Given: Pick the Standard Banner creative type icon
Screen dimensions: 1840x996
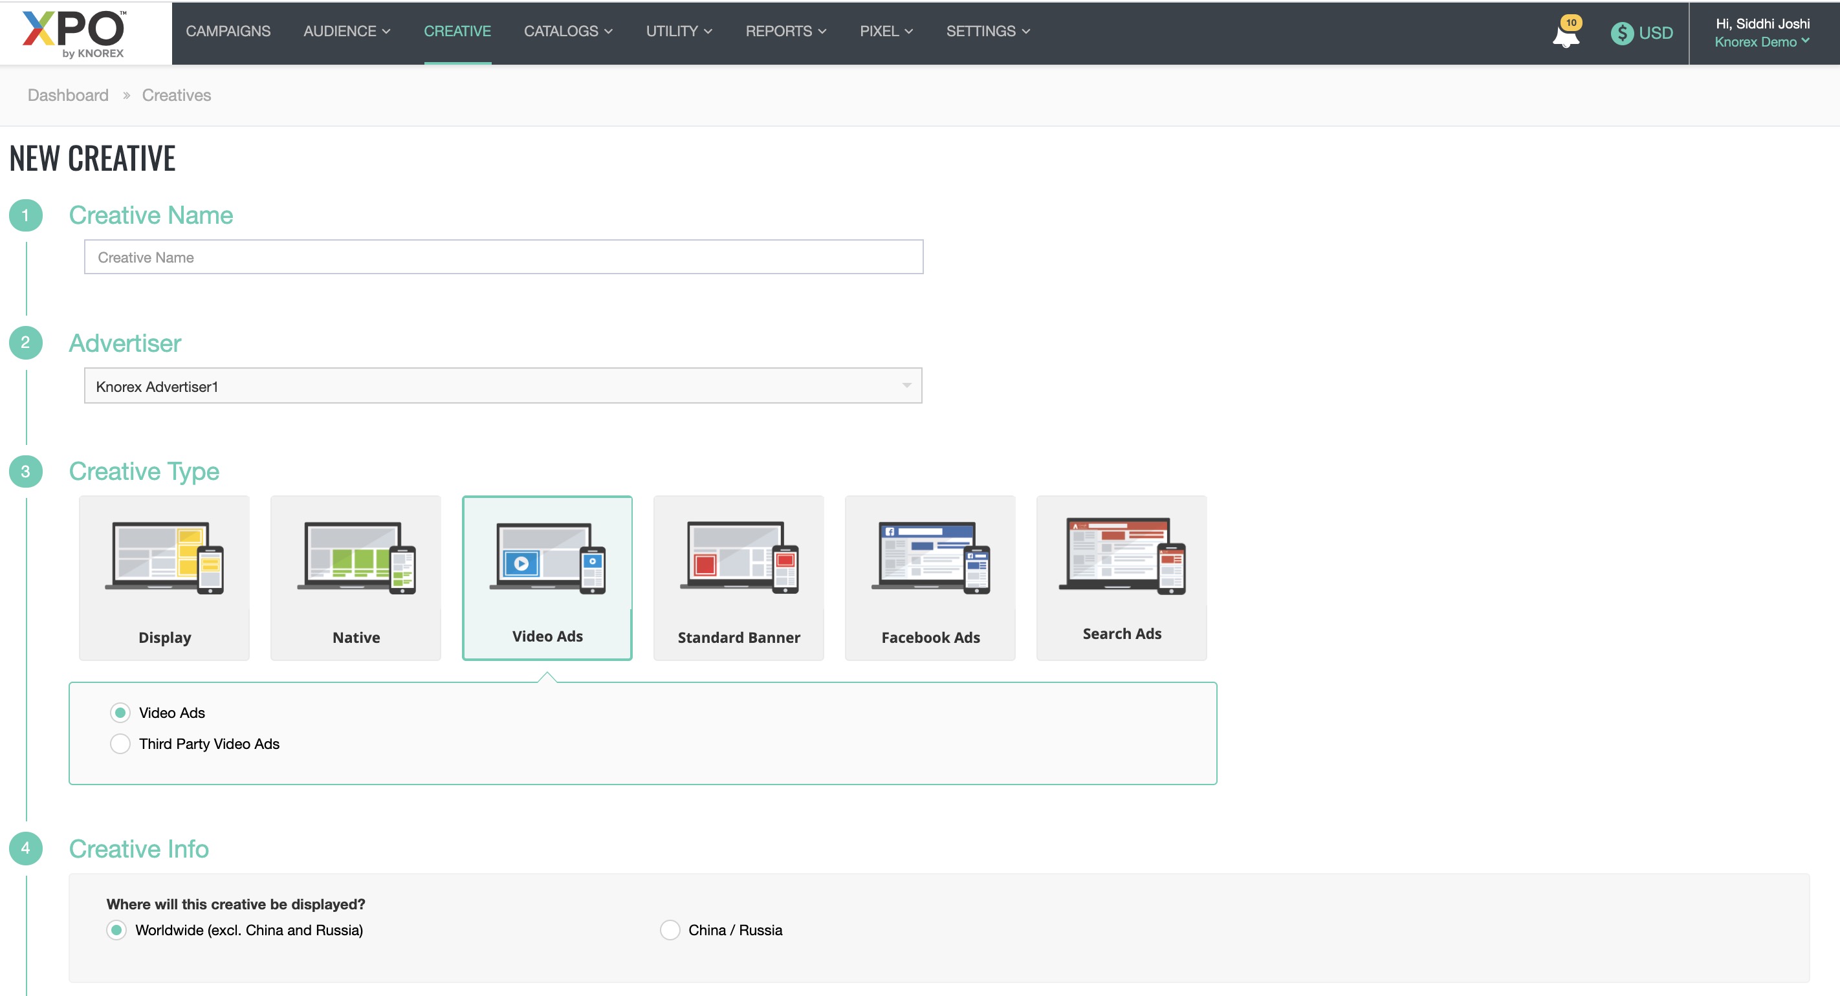Looking at the screenshot, I should 739,558.
